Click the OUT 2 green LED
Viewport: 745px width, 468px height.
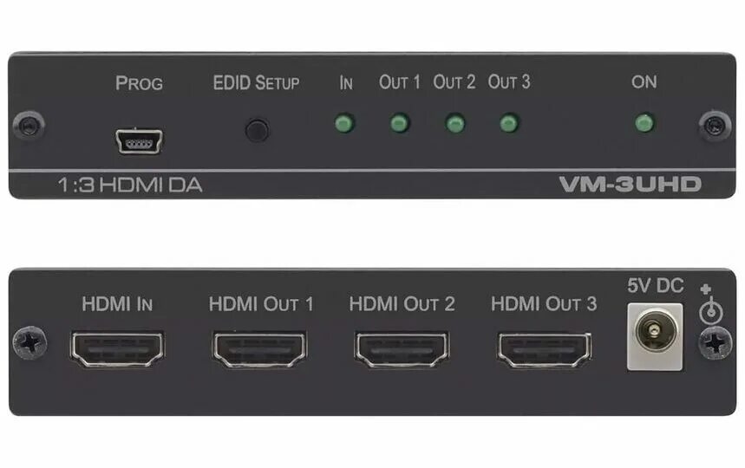click(454, 124)
